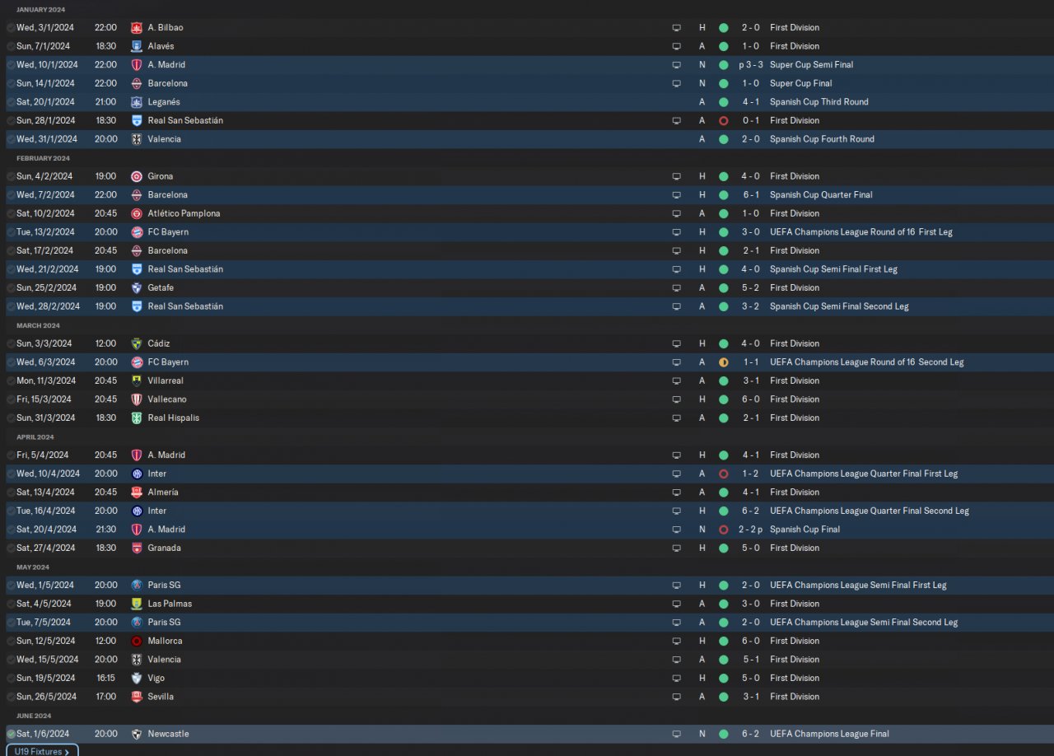Click the 6 - 2 score on the Newcastle row
Screen dimensions: 1054x756
(x=752, y=734)
